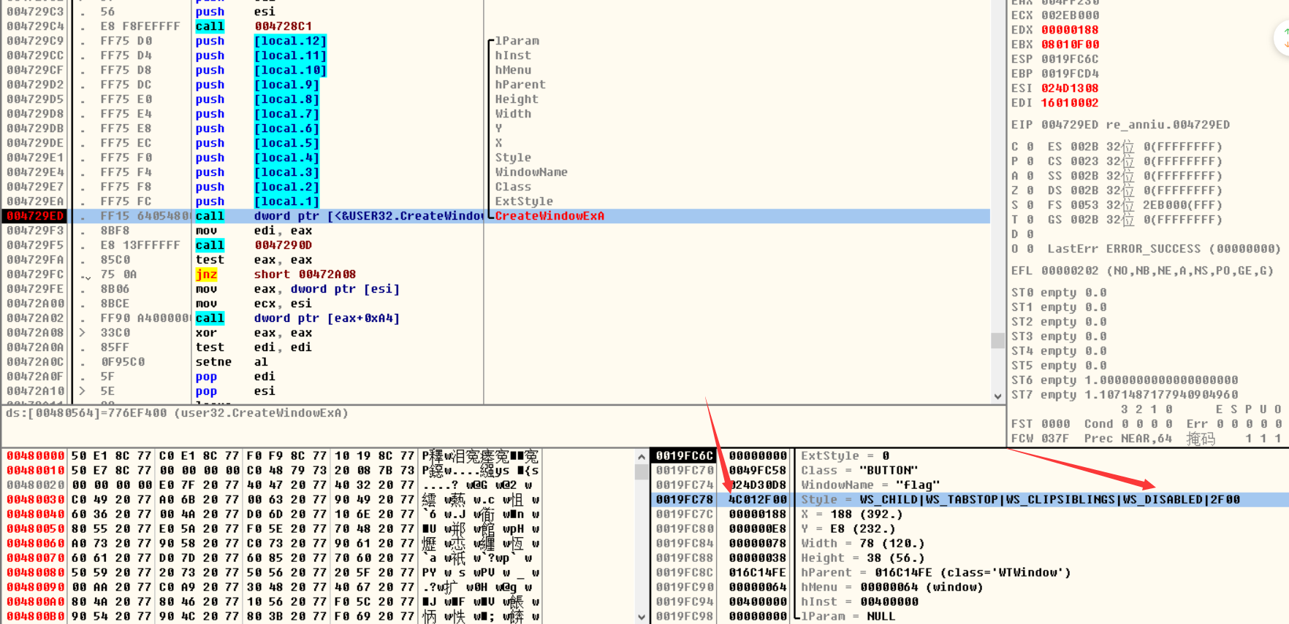
Task: Select the EDX register value 00000188
Action: pyautogui.click(x=1070, y=30)
